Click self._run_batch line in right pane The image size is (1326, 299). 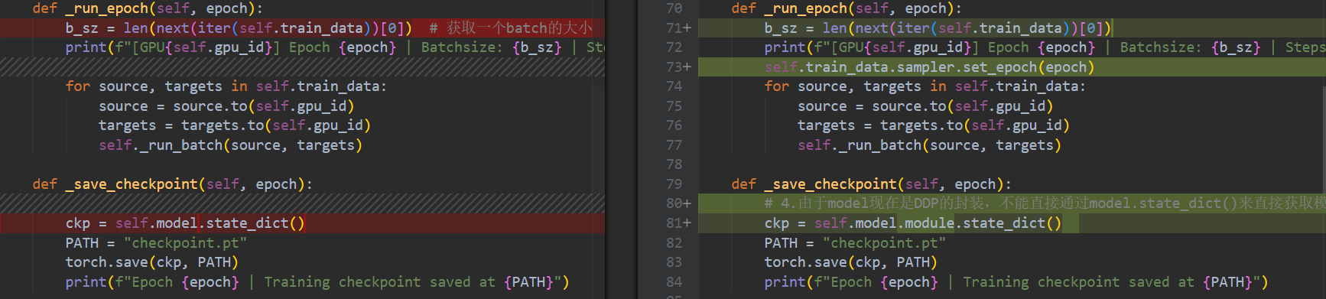(929, 145)
